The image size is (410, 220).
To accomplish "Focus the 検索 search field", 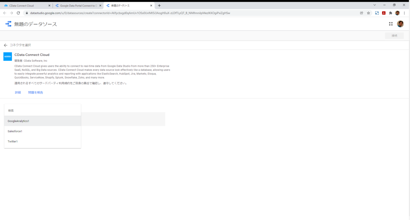I will click(43, 111).
